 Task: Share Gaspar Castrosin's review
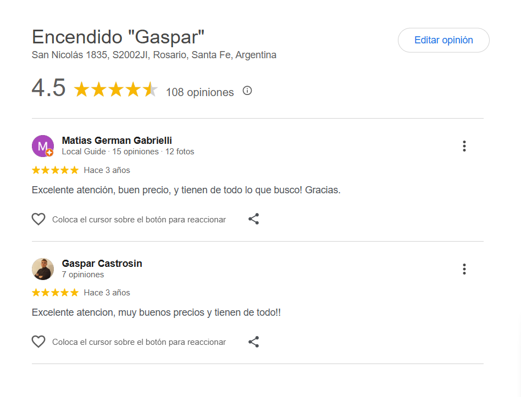(253, 342)
